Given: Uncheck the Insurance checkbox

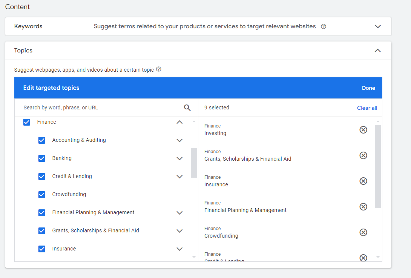Looking at the screenshot, I should click(x=42, y=249).
